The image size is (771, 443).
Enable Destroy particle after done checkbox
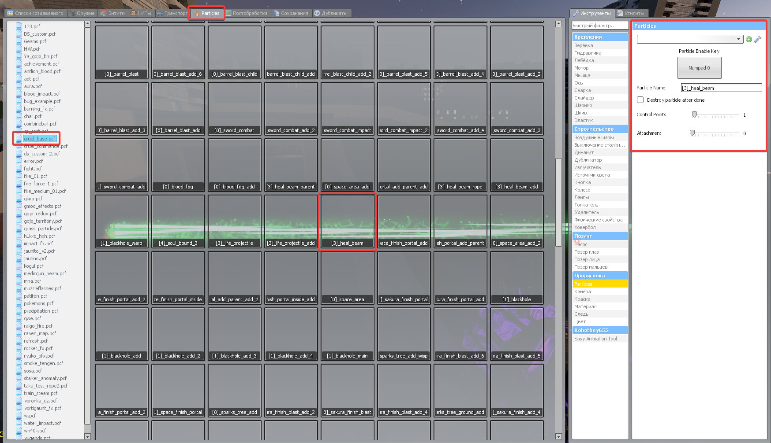[x=640, y=100]
